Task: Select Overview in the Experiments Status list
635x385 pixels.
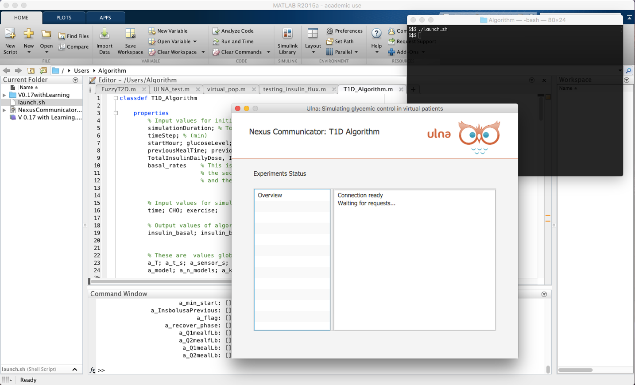Action: (270, 195)
